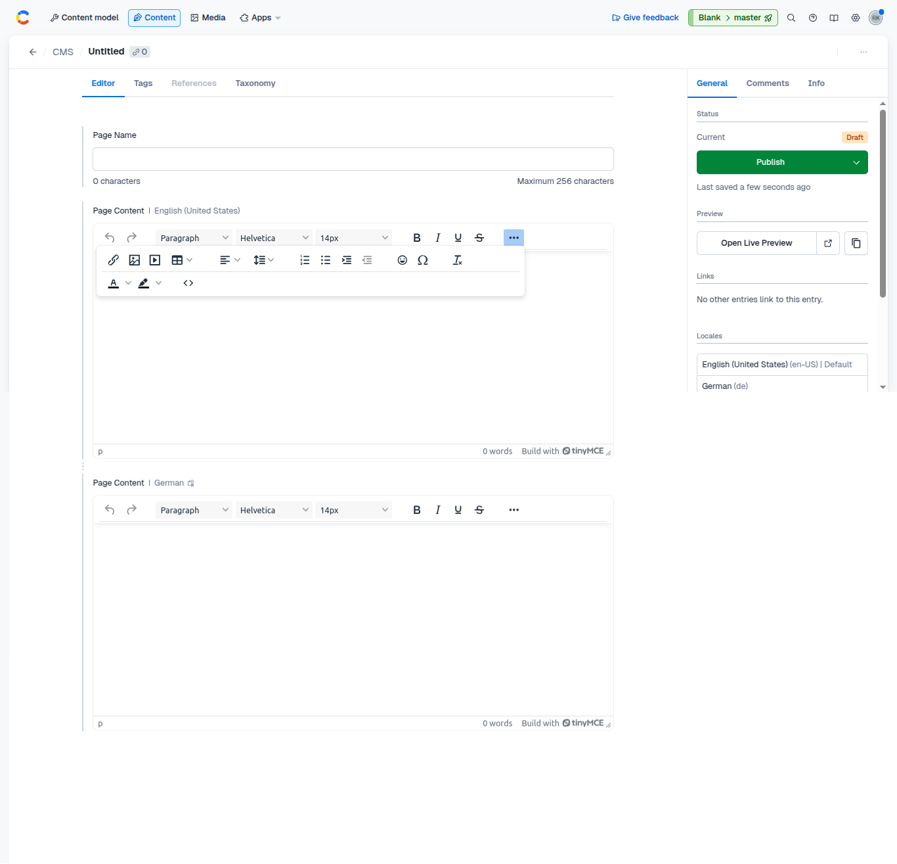
Task: Publish the draft entry
Action: click(771, 162)
